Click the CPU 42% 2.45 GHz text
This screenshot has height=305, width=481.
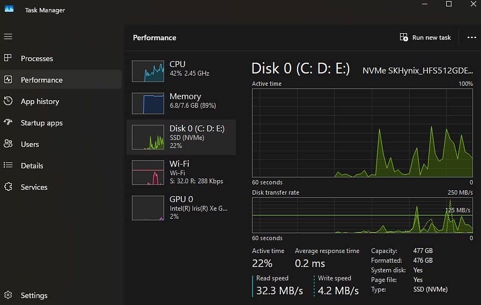pos(189,73)
